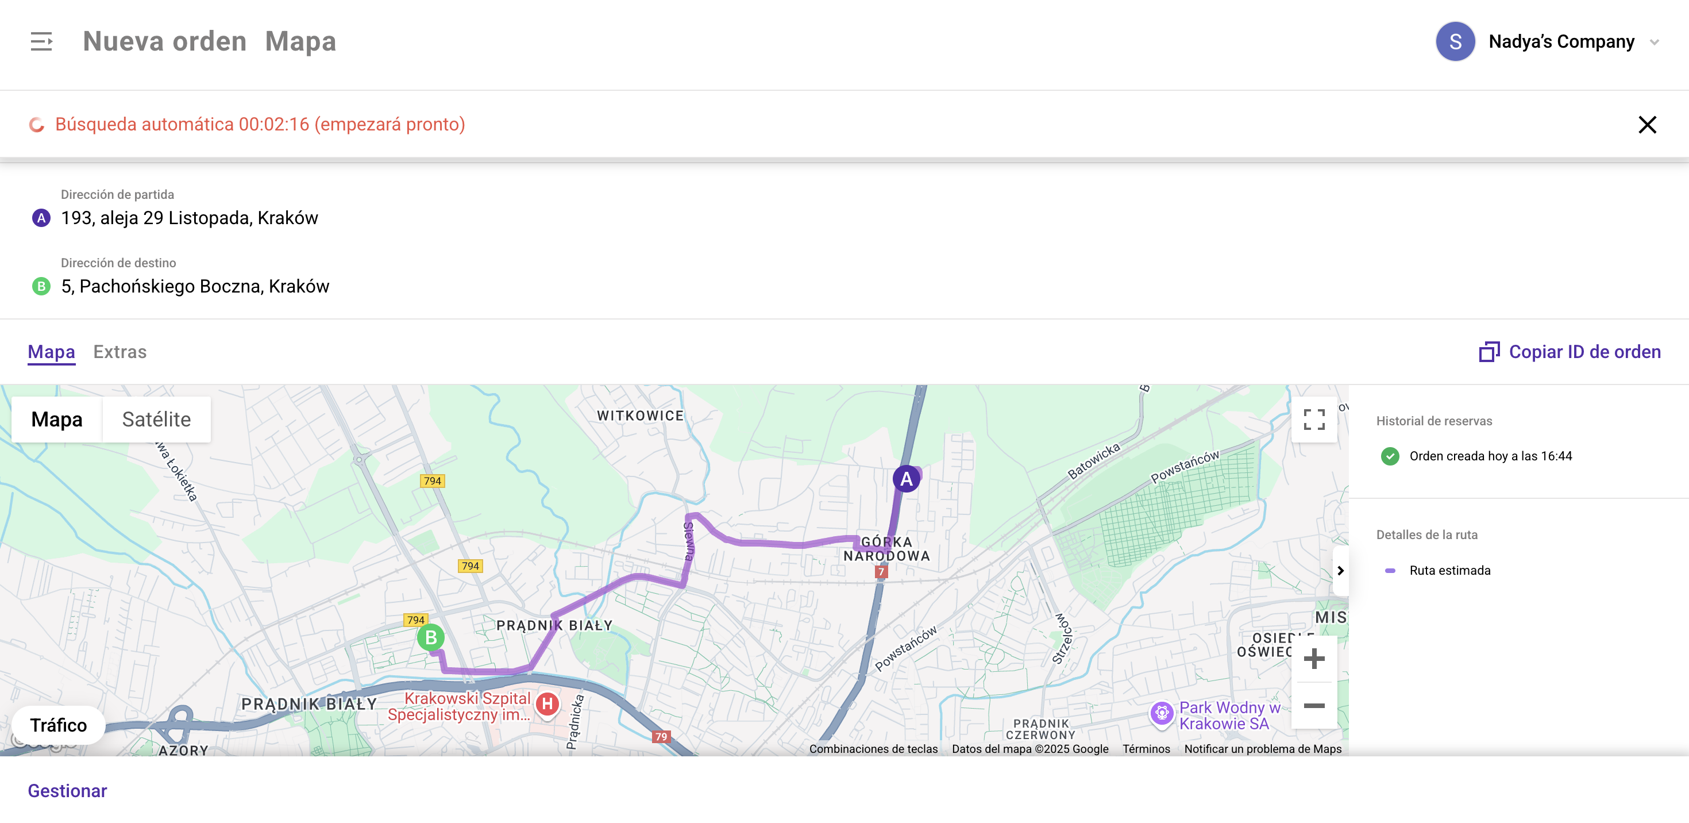Click the fullscreen map icon

(x=1313, y=420)
